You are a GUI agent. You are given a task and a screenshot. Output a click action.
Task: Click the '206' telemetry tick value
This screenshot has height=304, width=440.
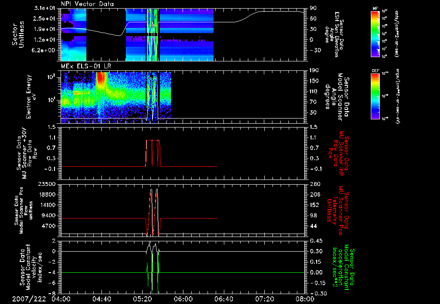[314, 195]
